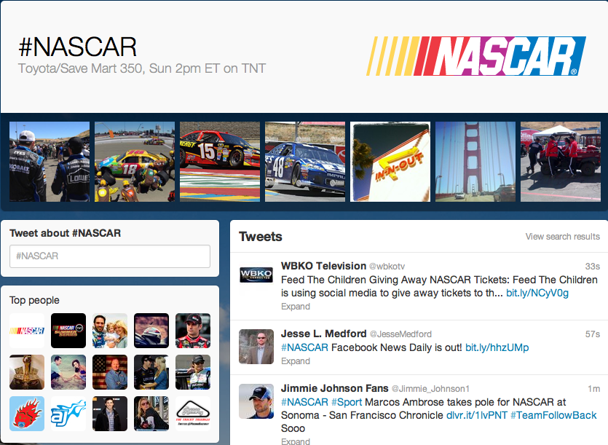Click the Tweet about #NASCAR text field
The height and width of the screenshot is (445, 608).
pos(110,256)
